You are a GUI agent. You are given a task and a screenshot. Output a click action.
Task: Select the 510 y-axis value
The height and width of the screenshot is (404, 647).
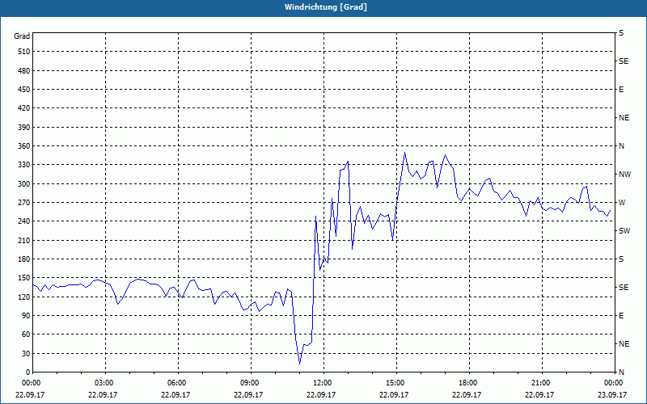24,52
